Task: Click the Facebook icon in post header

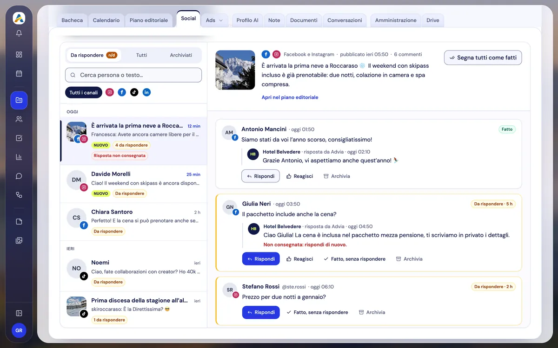Action: (x=266, y=54)
